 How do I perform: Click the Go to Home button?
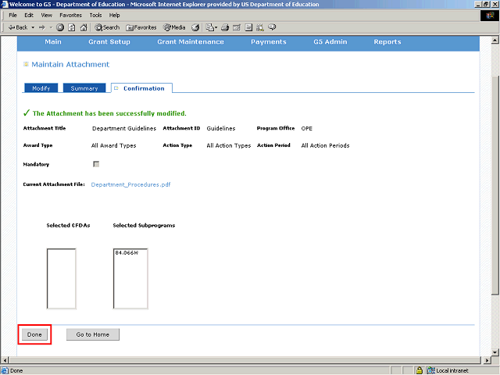click(93, 334)
